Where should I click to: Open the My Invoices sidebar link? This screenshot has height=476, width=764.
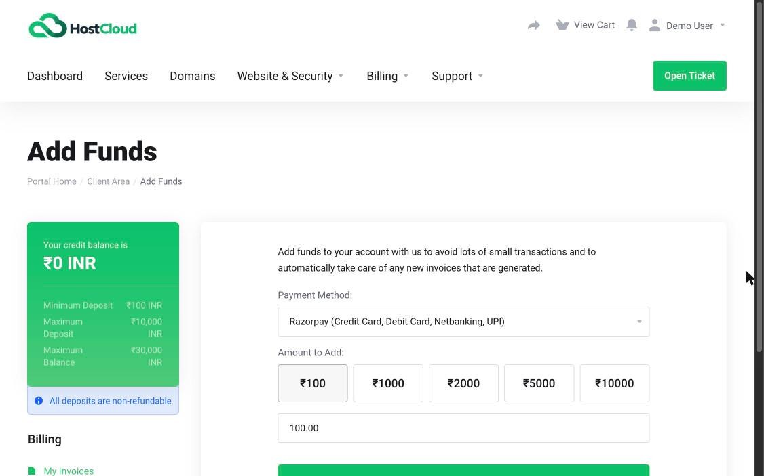click(x=69, y=471)
